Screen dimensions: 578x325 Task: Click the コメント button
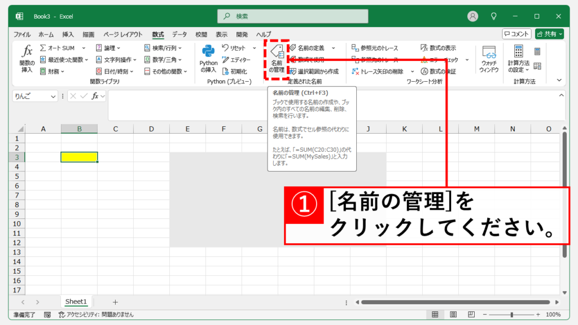[516, 34]
